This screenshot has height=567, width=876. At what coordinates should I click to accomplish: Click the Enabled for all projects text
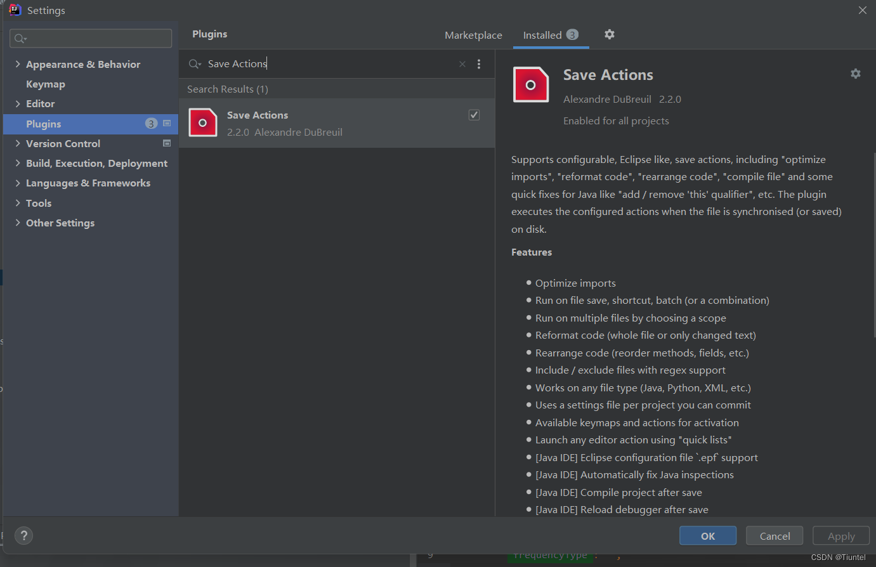616,121
